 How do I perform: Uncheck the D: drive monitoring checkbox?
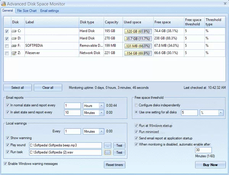pos(7,39)
